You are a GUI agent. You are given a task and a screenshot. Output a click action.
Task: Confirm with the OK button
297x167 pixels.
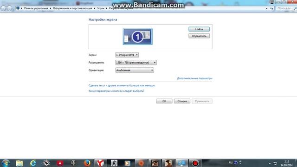164,101
